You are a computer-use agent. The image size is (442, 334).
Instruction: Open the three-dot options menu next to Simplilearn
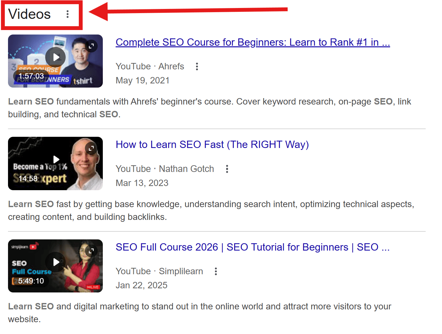tap(216, 271)
